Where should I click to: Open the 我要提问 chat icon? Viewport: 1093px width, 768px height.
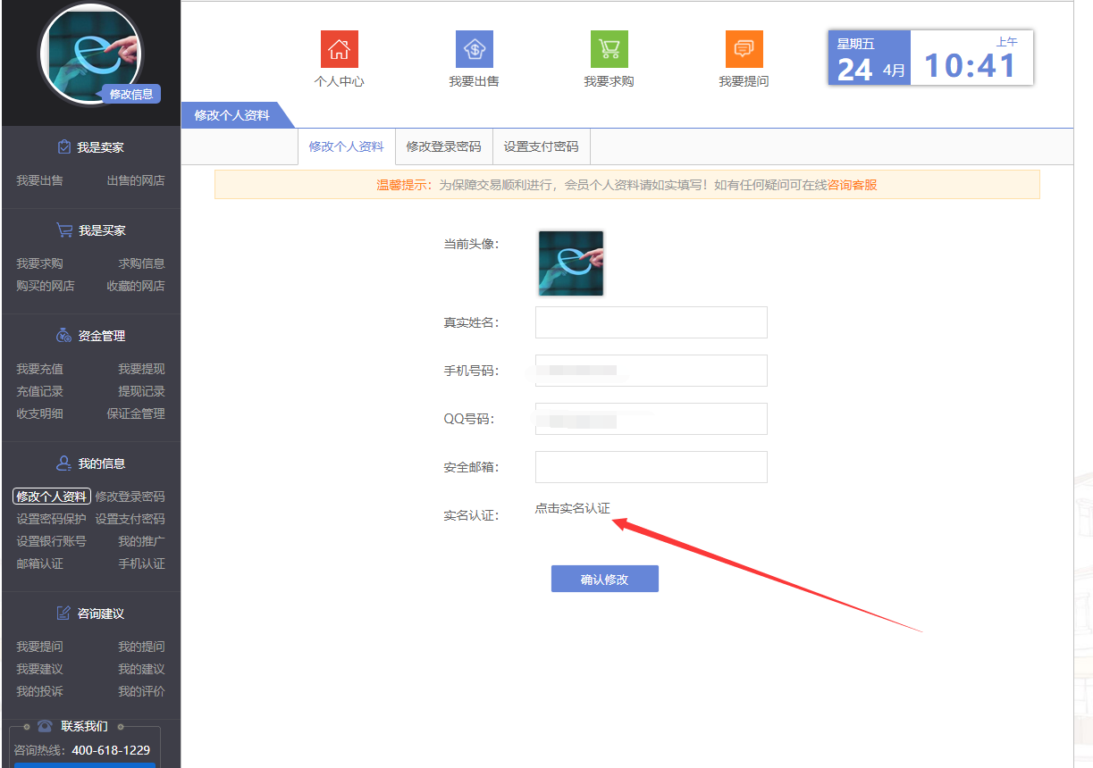[x=744, y=49]
